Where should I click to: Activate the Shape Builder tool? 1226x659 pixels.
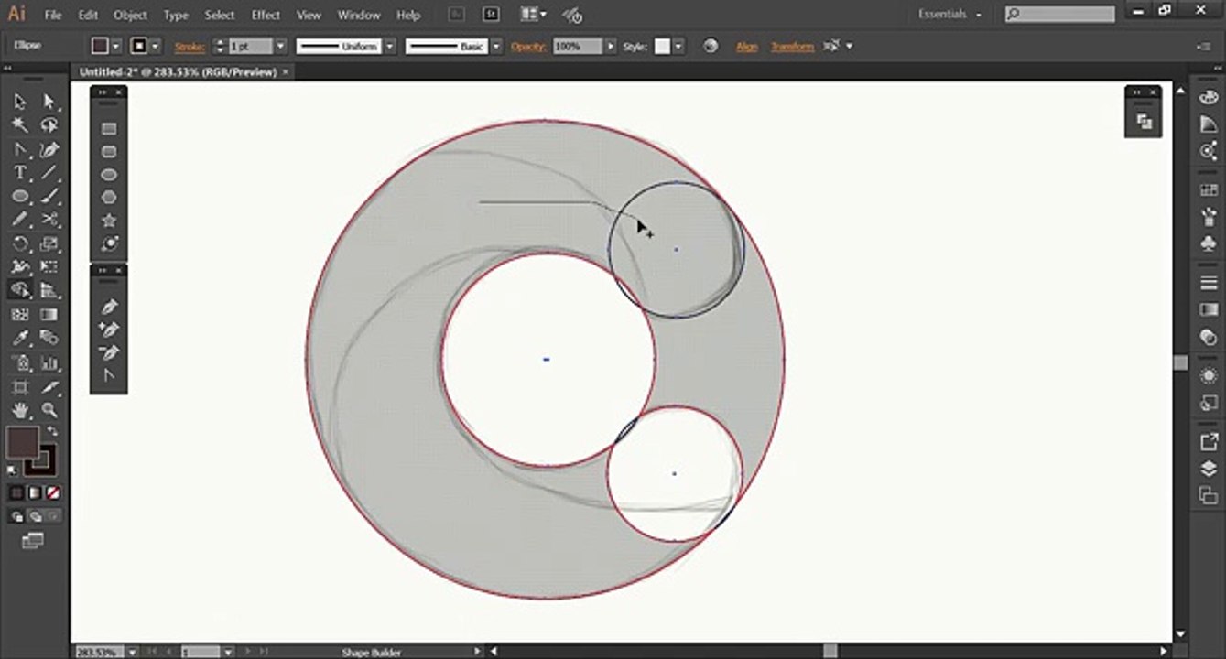[20, 290]
